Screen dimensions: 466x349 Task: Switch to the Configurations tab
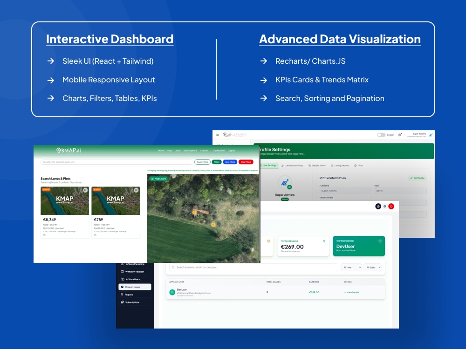(340, 166)
